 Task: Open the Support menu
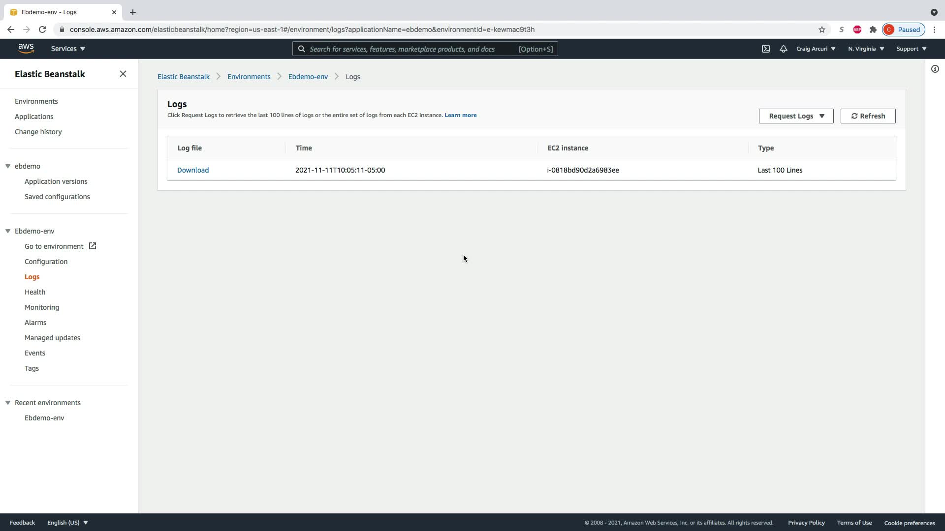(911, 49)
